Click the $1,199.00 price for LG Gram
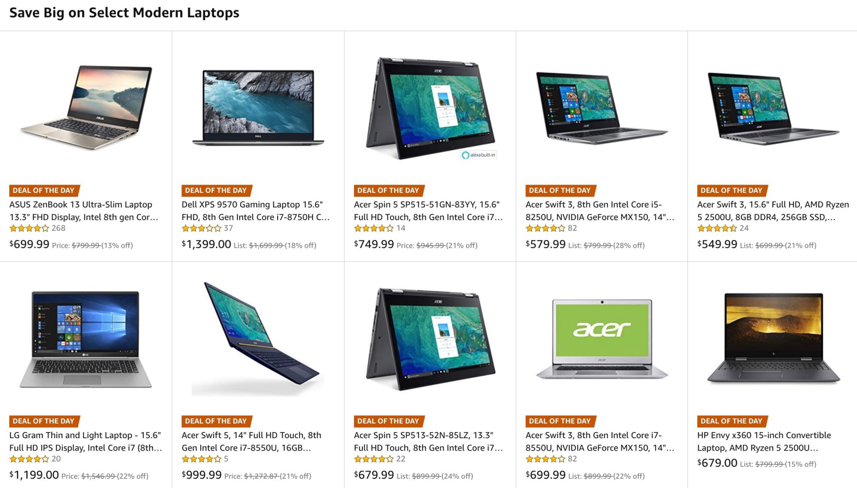 click(x=34, y=475)
